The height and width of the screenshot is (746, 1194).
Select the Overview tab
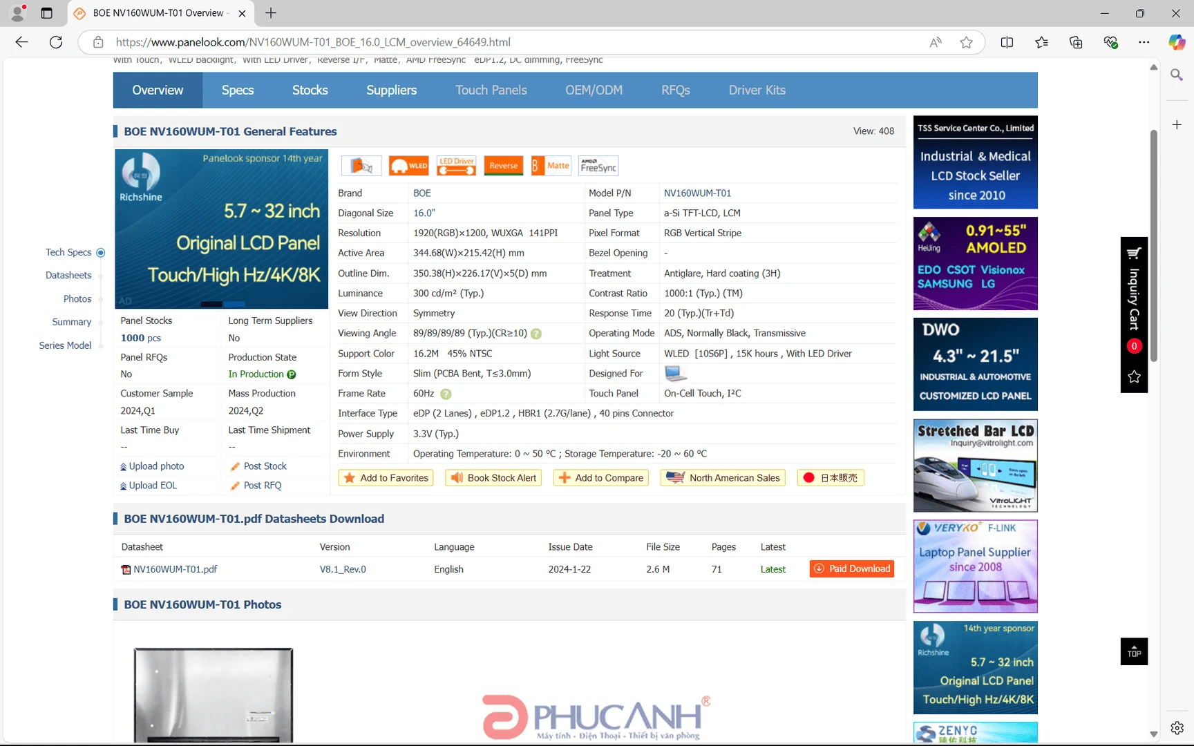coord(158,90)
